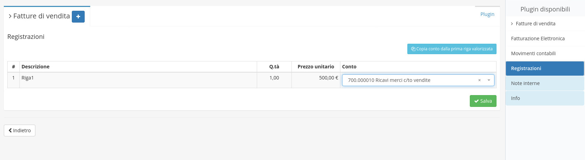Click the Fatture di vendita tab title

(x=41, y=16)
